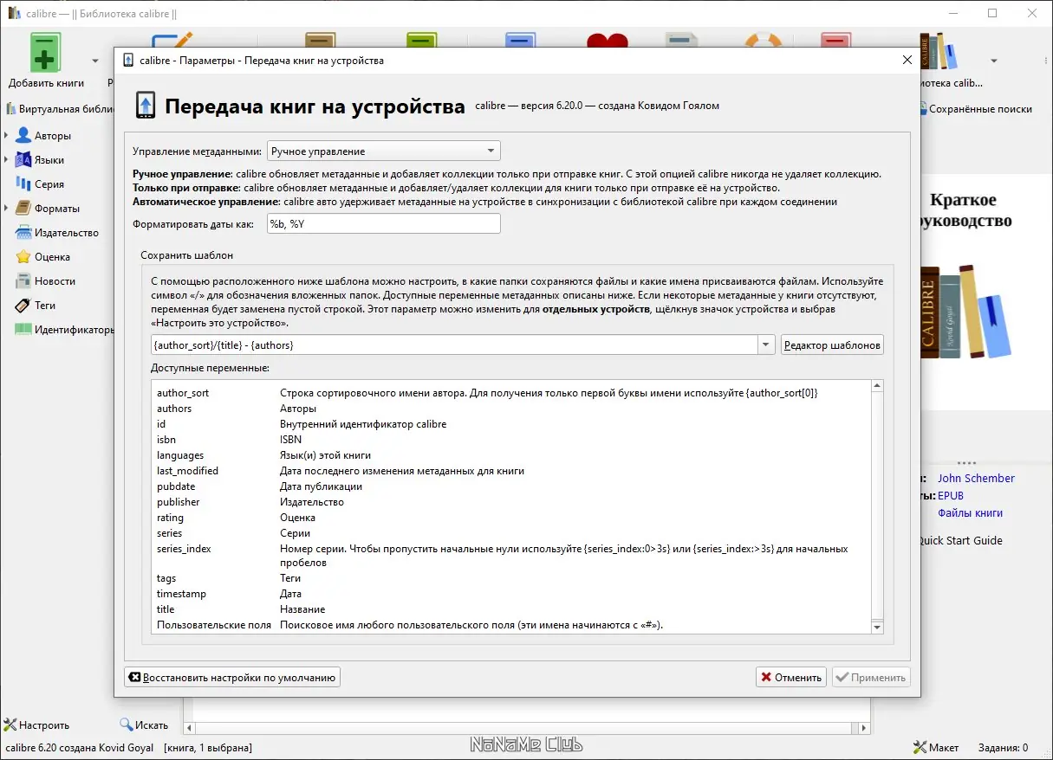Click the Серия category icon
This screenshot has width=1053, height=760.
coord(23,184)
